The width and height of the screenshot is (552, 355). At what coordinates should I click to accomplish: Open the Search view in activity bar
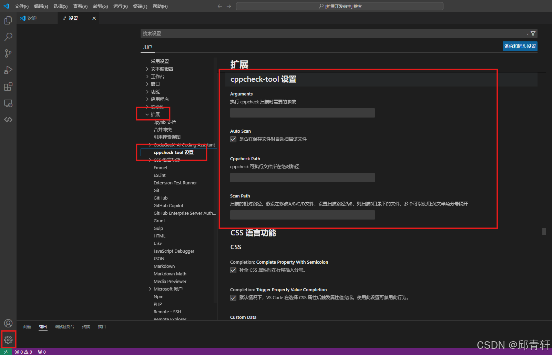(8, 37)
